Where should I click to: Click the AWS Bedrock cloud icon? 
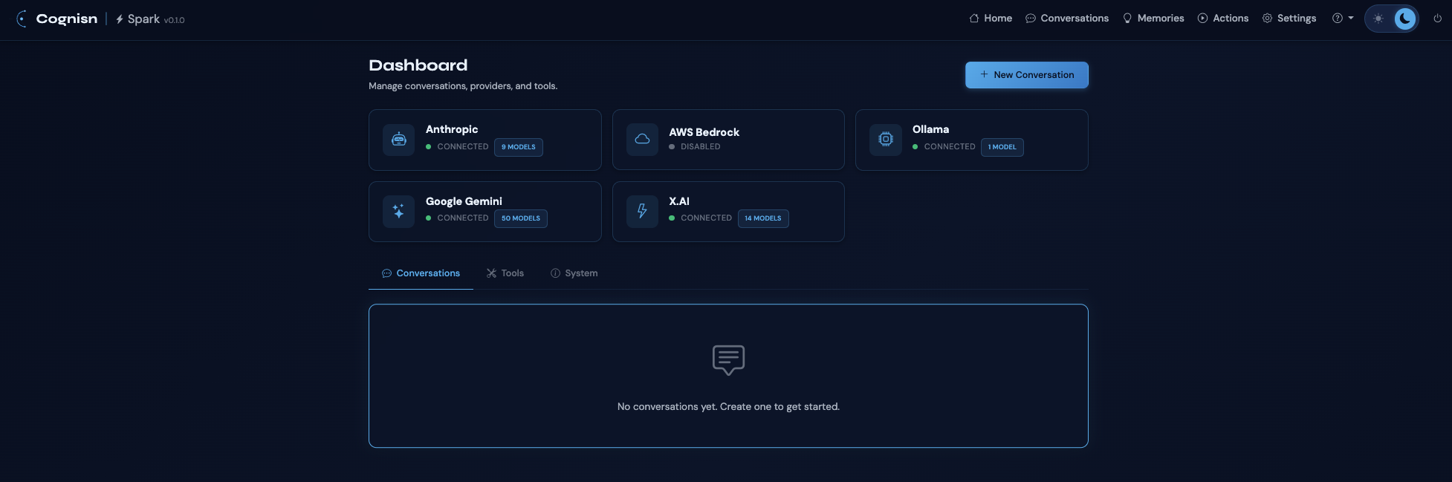643,140
